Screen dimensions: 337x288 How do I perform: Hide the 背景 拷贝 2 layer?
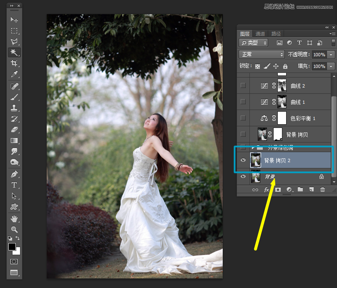pos(242,160)
